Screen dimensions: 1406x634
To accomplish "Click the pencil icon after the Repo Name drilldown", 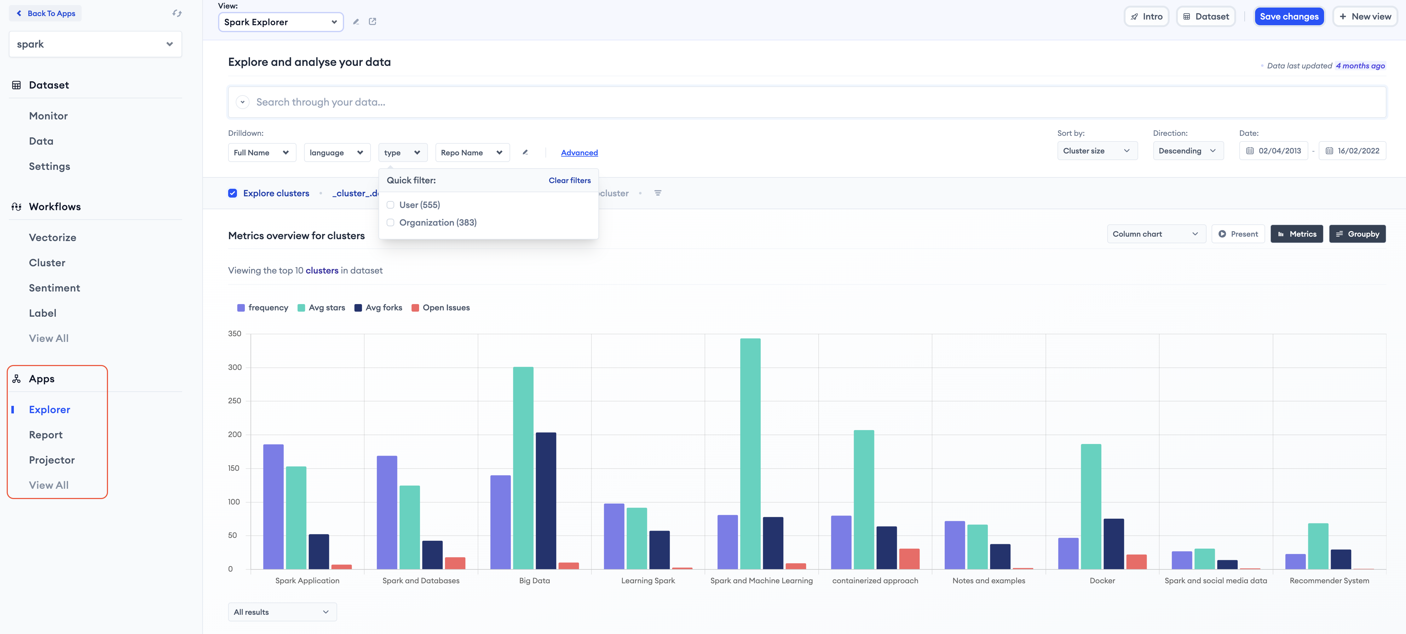I will coord(525,152).
